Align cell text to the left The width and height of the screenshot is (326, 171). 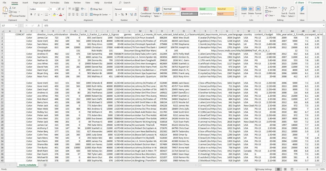(x=69, y=15)
